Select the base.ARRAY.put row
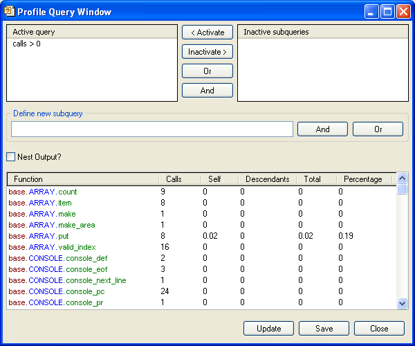Screen dimensions: 415x346 pos(41,236)
